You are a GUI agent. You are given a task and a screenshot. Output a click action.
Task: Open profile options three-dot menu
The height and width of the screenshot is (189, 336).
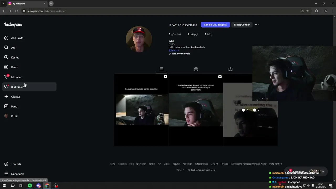257,25
